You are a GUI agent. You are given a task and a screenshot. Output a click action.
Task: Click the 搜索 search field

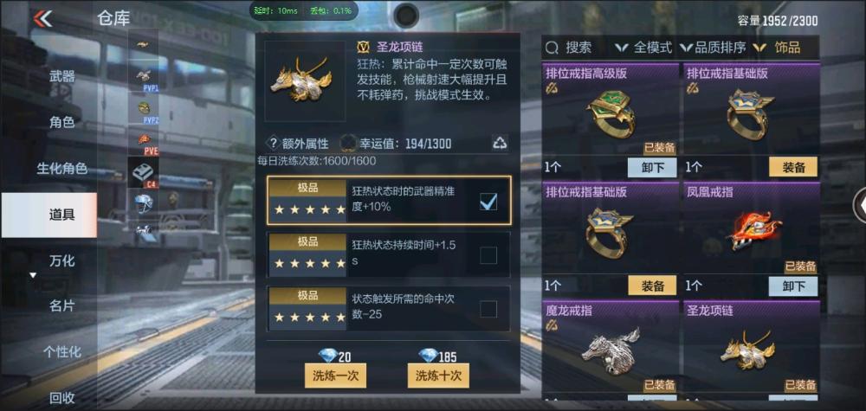click(x=578, y=48)
